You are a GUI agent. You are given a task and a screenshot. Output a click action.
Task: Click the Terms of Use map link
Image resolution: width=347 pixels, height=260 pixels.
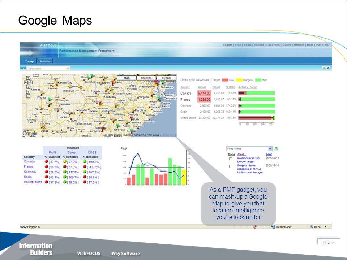tap(169, 135)
